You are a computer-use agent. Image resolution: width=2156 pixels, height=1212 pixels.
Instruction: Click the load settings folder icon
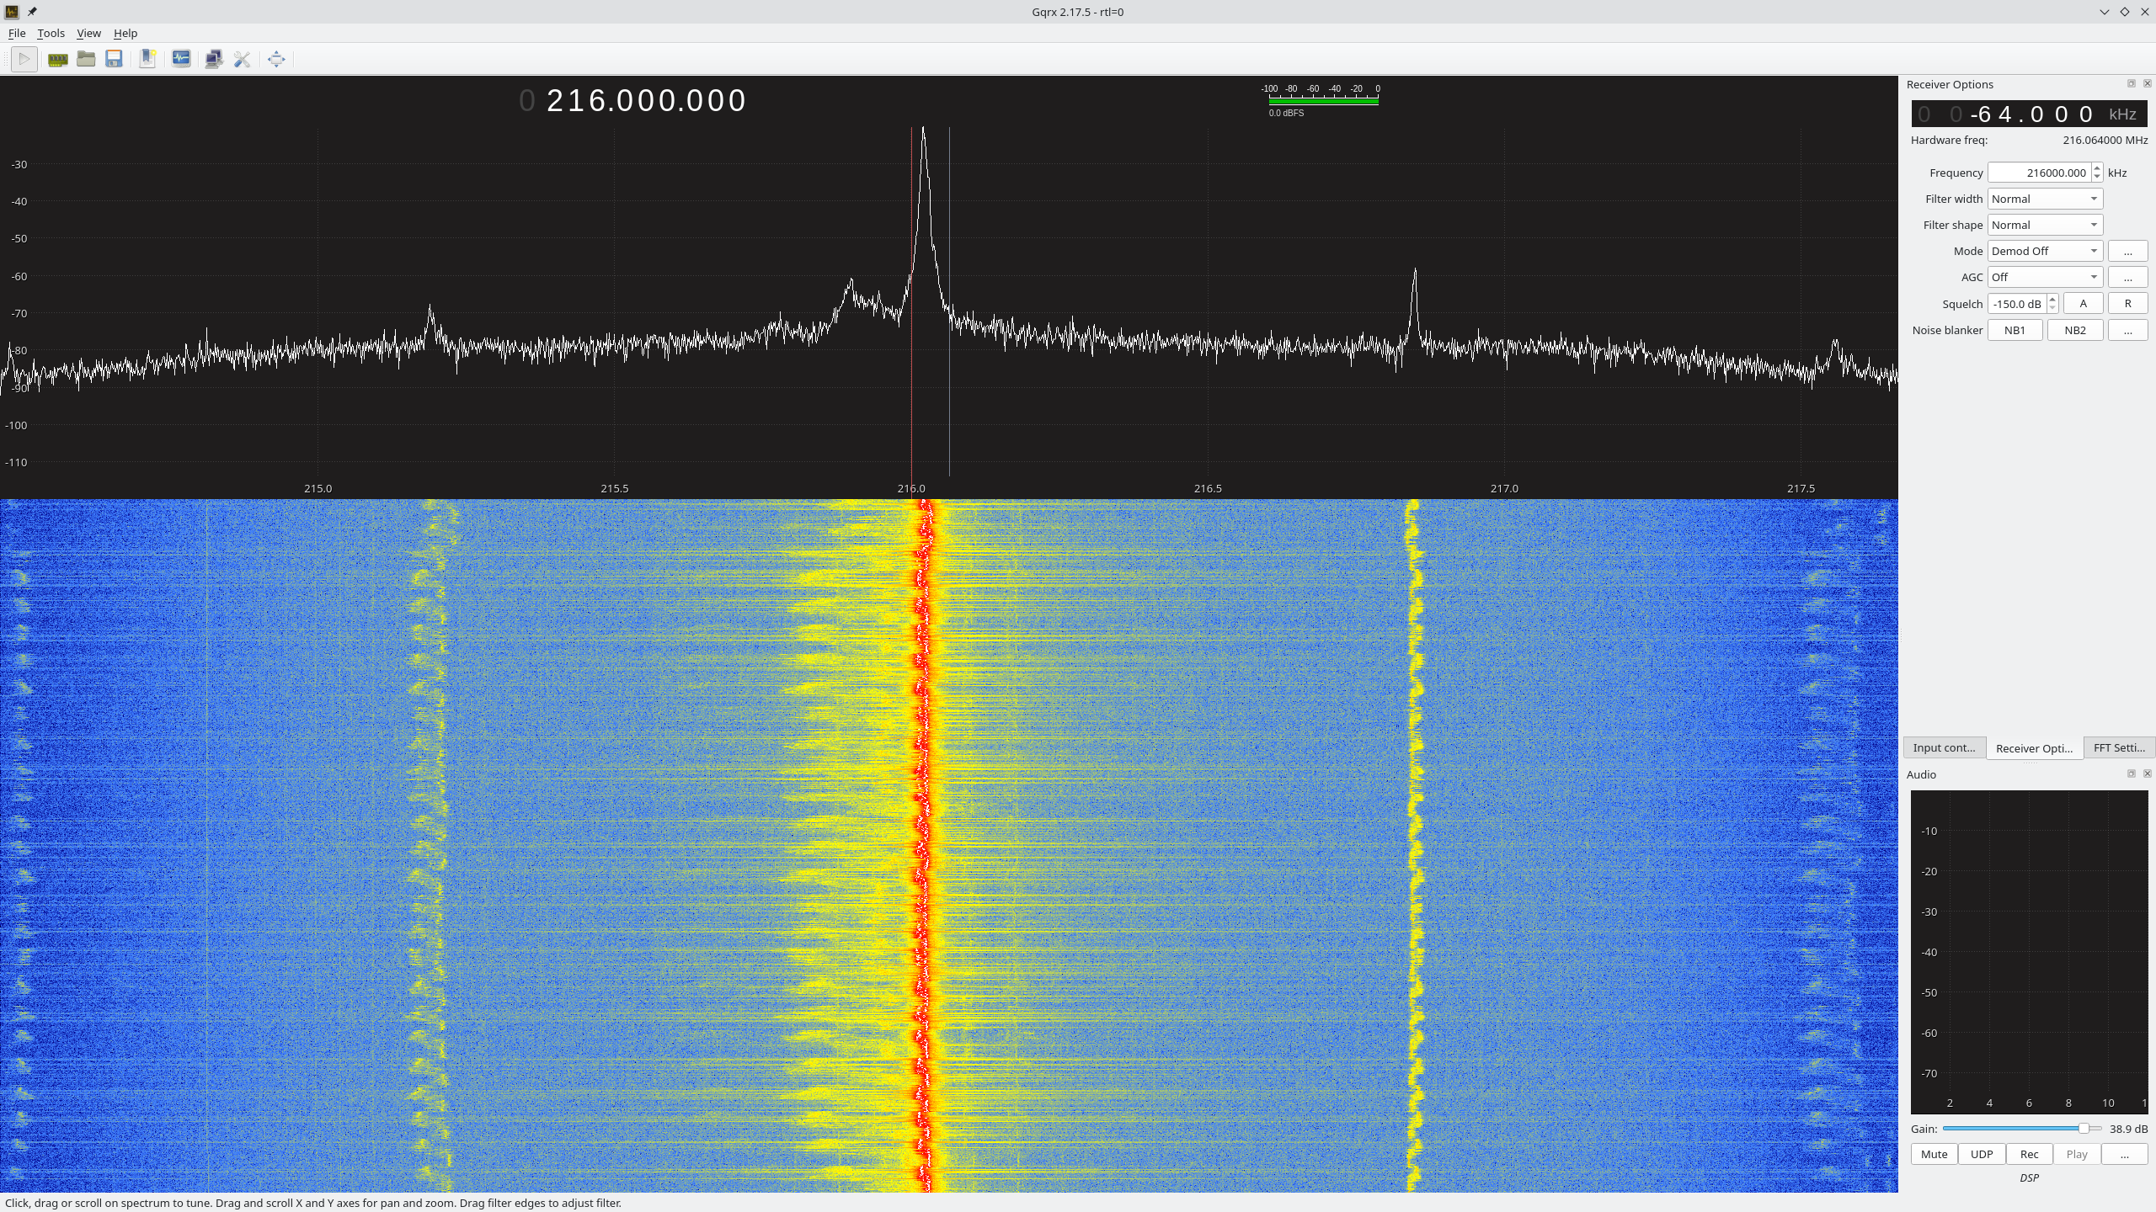(86, 59)
